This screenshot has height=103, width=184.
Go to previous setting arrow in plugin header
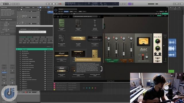click(60, 11)
